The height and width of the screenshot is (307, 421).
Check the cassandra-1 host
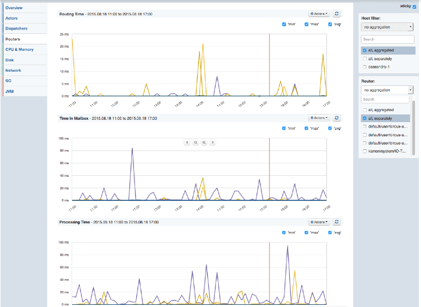coord(365,67)
